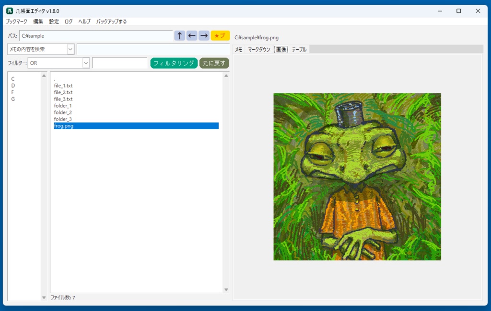Close the 几帳面エディタ window
The width and height of the screenshot is (491, 311).
click(478, 11)
